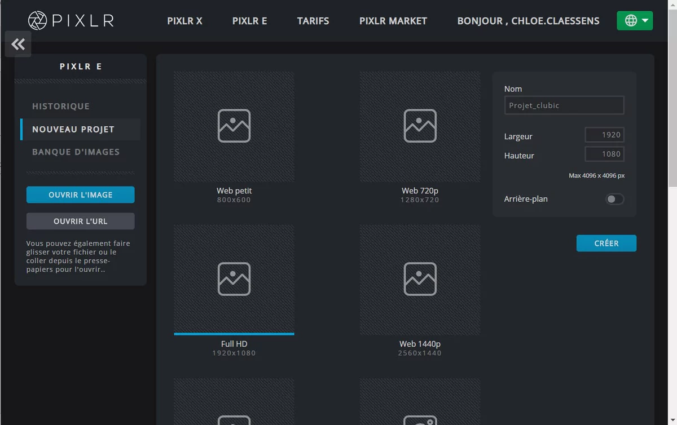The width and height of the screenshot is (677, 425).
Task: Click the Hauteur field showing 1080
Action: [x=605, y=154]
